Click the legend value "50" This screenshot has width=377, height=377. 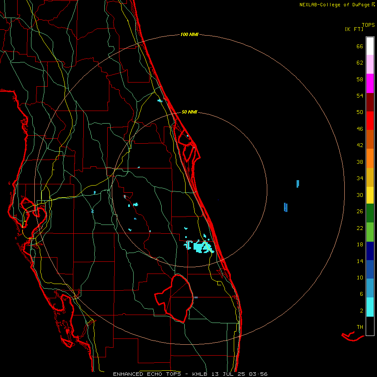(360, 112)
